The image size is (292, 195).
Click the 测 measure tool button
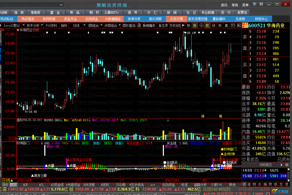click(x=189, y=25)
